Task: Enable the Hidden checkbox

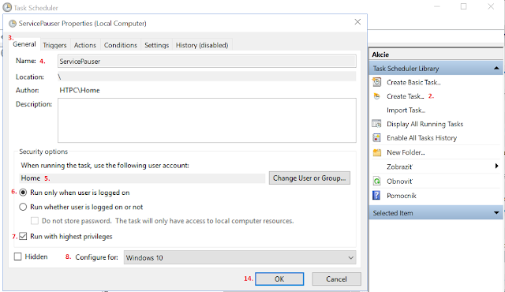Action: pos(17,256)
